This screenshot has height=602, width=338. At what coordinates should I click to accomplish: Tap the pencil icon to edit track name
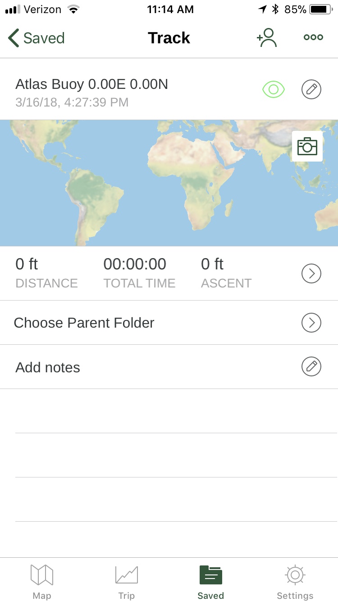311,89
